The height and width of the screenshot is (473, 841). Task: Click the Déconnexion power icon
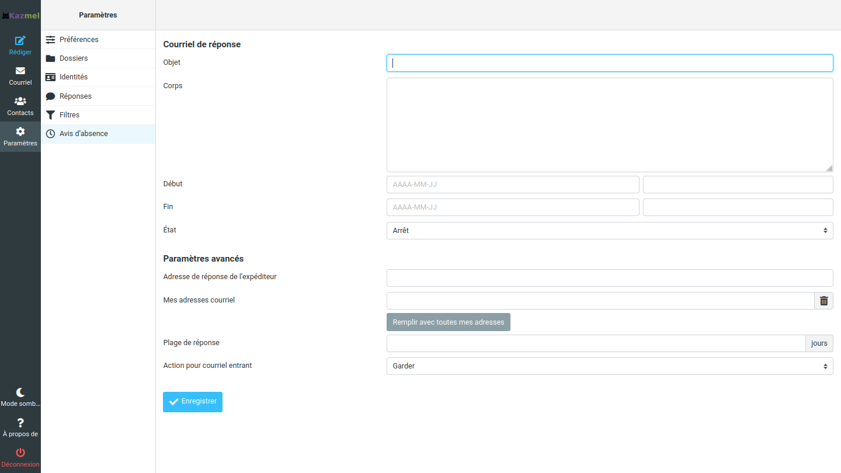coord(20,453)
